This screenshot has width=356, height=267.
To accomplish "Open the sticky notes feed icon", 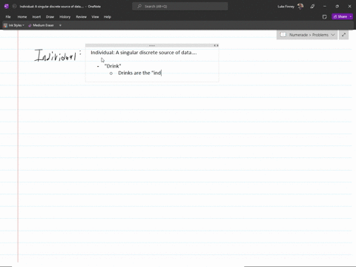I will 325,17.
